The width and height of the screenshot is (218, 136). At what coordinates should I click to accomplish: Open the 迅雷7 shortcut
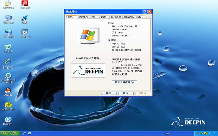[x=25, y=19]
